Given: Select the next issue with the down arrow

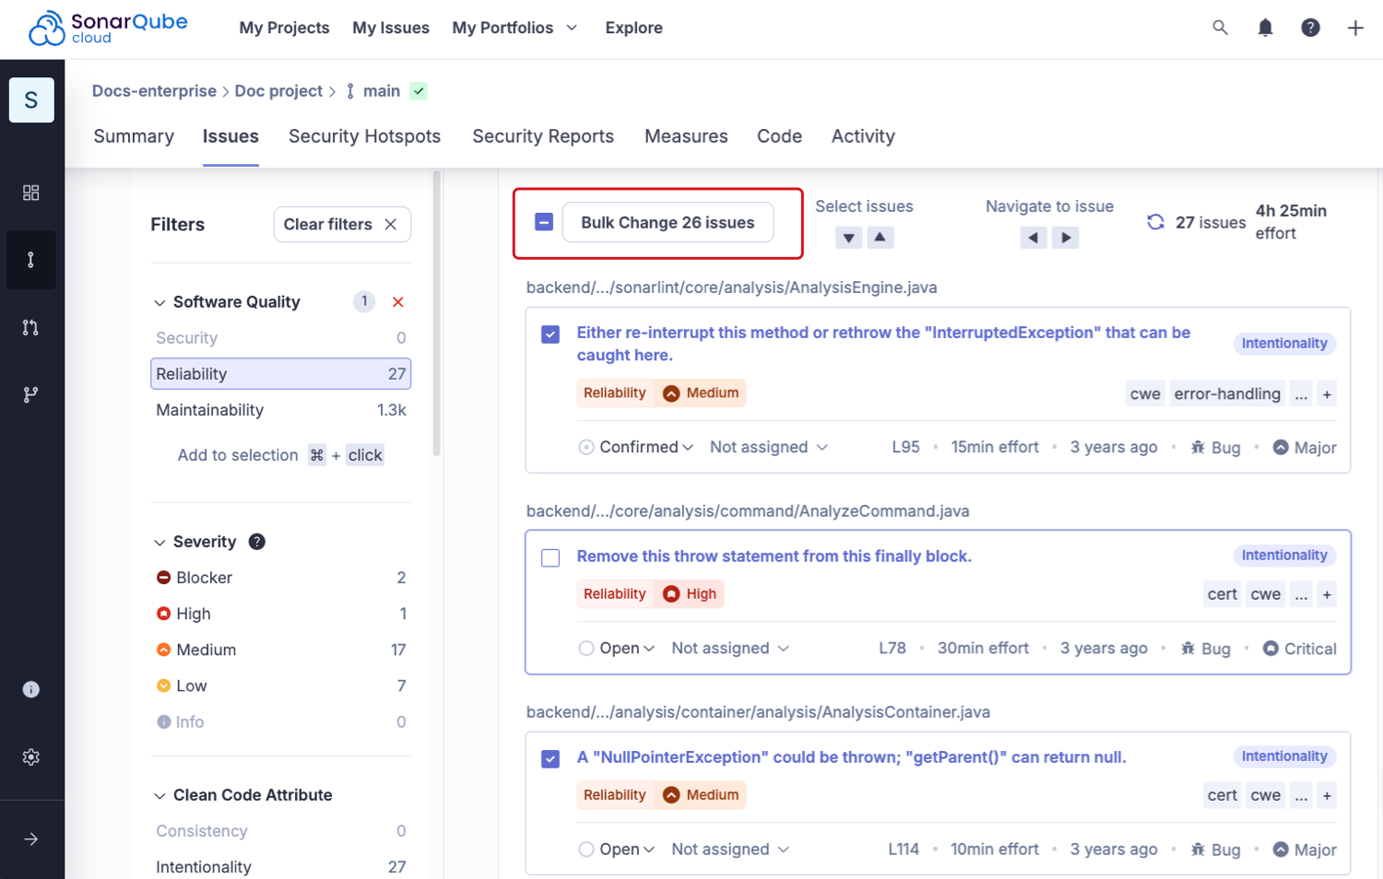Looking at the screenshot, I should pyautogui.click(x=848, y=237).
